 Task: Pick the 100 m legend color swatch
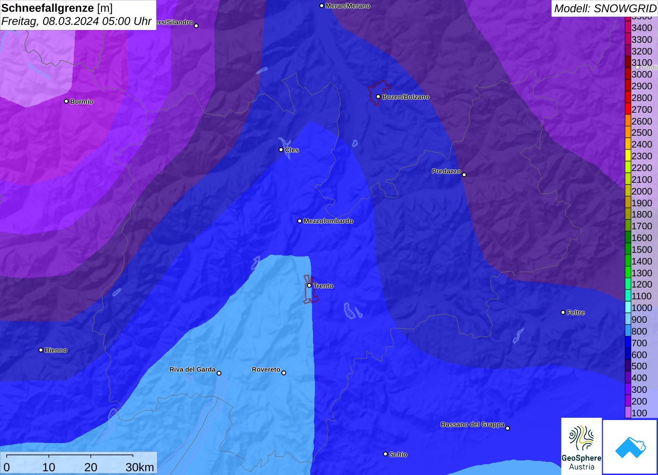click(628, 413)
